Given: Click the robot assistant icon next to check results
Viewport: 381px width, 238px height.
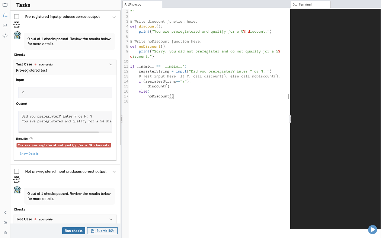Looking at the screenshot, I should click(x=17, y=35).
